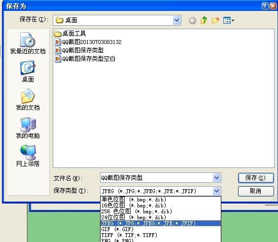Select 桌面 in the places bar
This screenshot has height=242, width=278.
point(28,72)
